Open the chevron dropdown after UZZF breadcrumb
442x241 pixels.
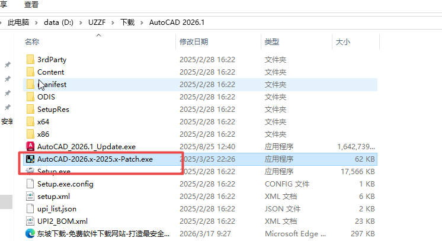coord(113,23)
